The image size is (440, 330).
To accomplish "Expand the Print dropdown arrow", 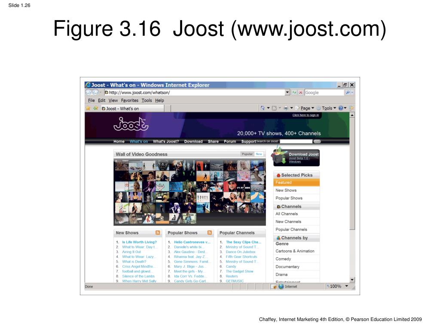I will tap(292, 108).
